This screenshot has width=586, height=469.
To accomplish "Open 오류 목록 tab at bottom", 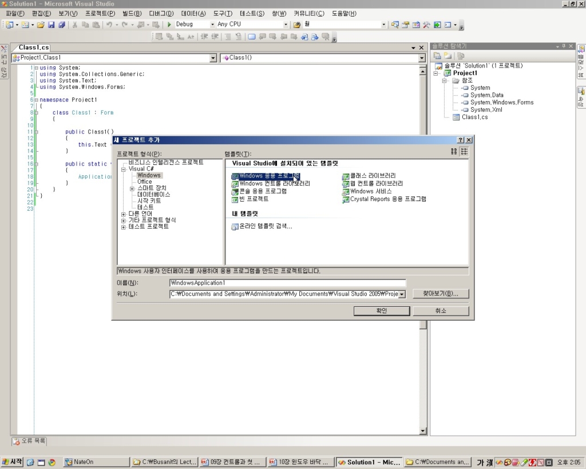I will [29, 441].
